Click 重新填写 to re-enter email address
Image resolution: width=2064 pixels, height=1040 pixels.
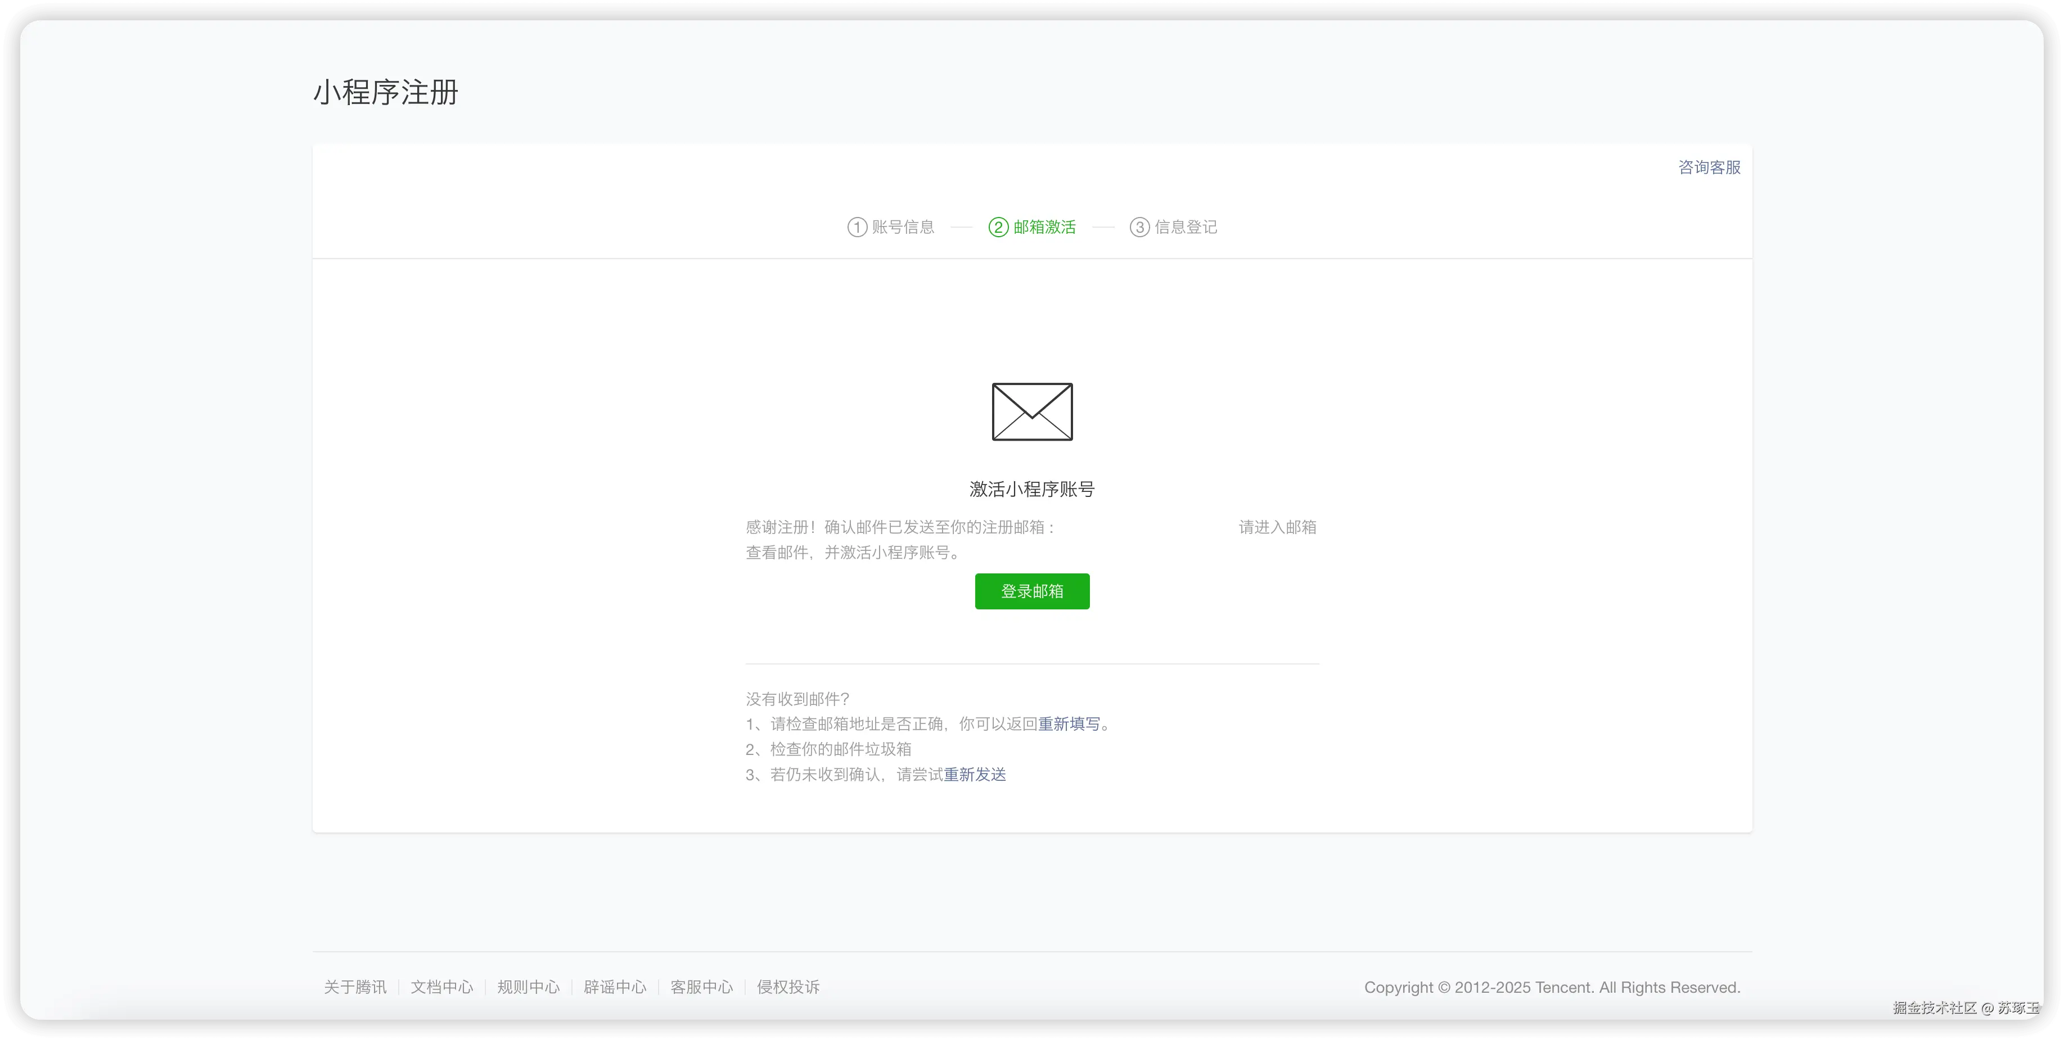pos(1070,723)
